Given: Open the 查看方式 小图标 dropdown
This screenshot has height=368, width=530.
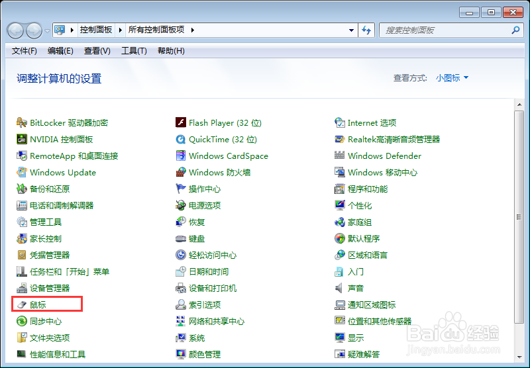Looking at the screenshot, I should [452, 78].
